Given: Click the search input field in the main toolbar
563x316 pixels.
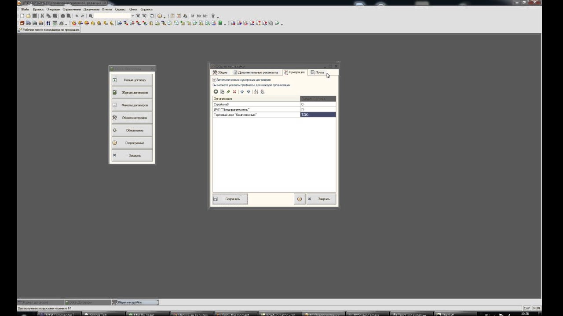Looking at the screenshot, I should tap(112, 16).
